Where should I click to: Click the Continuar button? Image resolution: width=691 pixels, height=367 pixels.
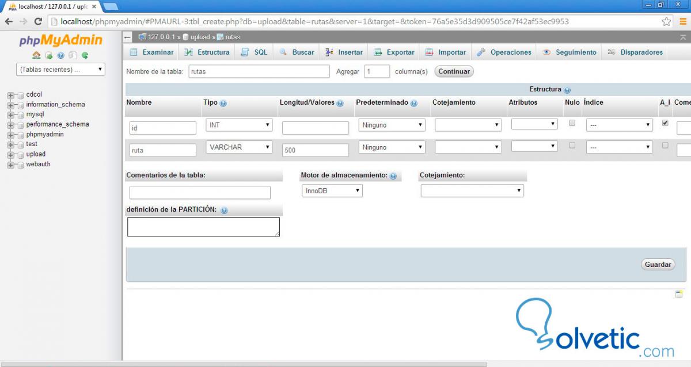(x=454, y=72)
